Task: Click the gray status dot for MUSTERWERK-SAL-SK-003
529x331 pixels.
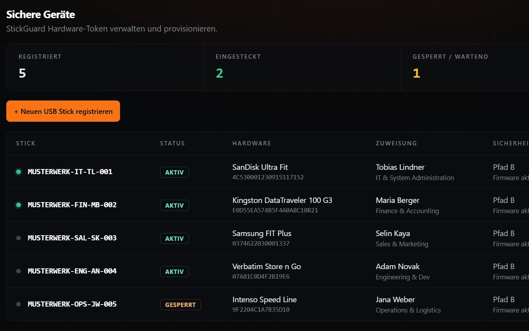Action: (18, 238)
